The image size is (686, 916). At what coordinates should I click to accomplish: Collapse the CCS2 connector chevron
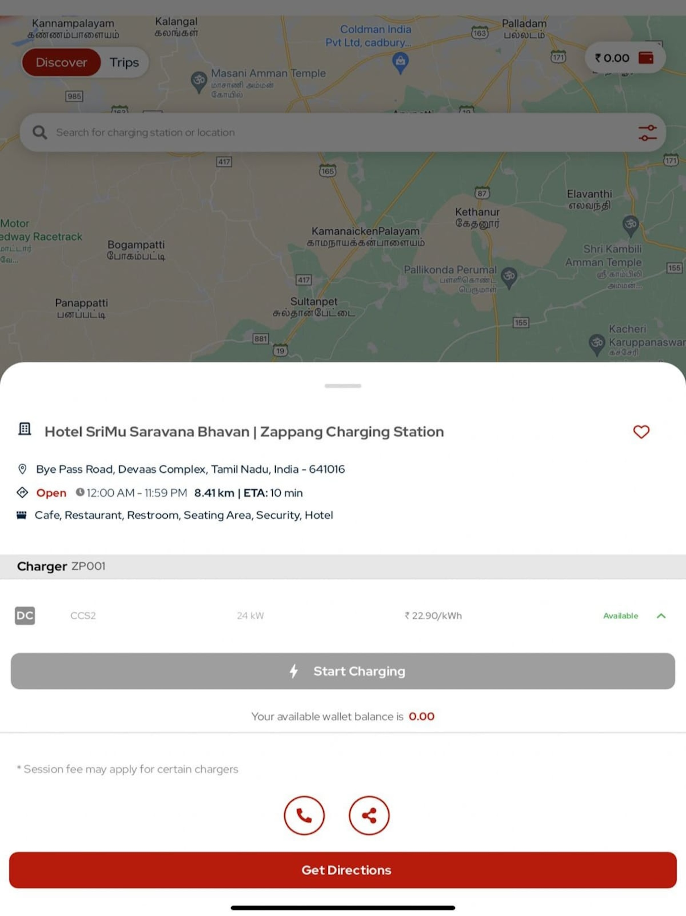click(661, 616)
